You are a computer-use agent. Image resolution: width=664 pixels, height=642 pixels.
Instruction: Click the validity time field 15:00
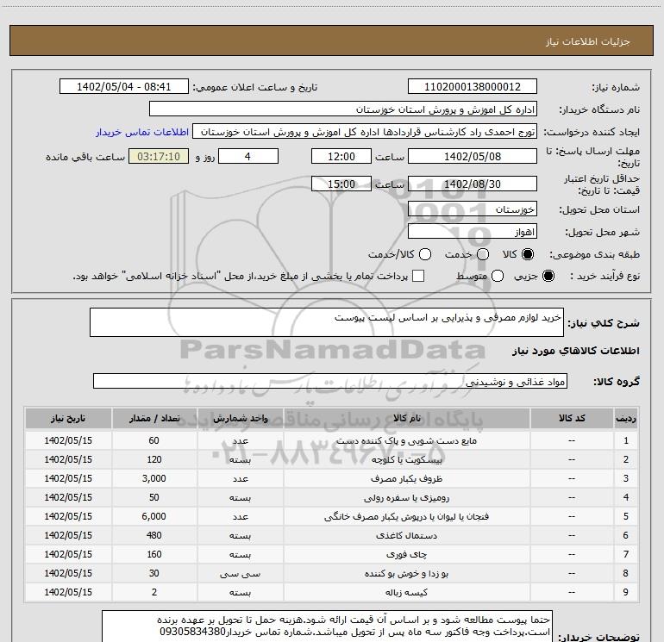pos(341,184)
